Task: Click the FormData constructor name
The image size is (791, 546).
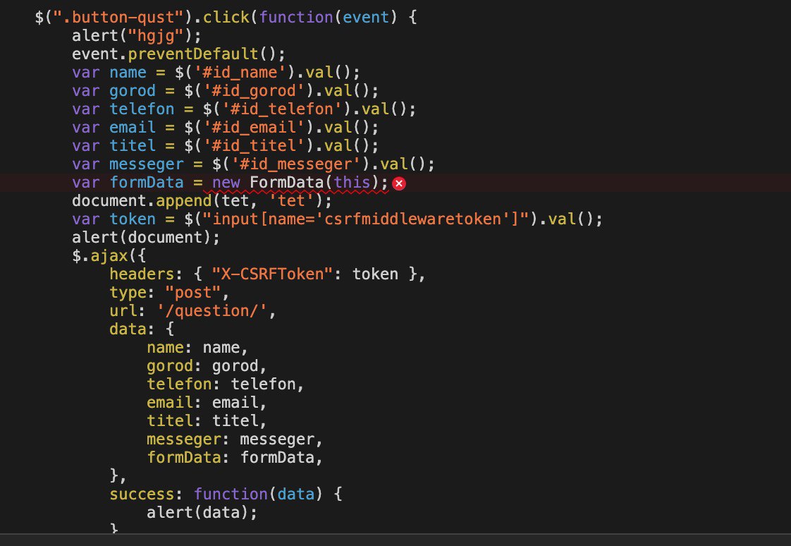Action: [286, 182]
